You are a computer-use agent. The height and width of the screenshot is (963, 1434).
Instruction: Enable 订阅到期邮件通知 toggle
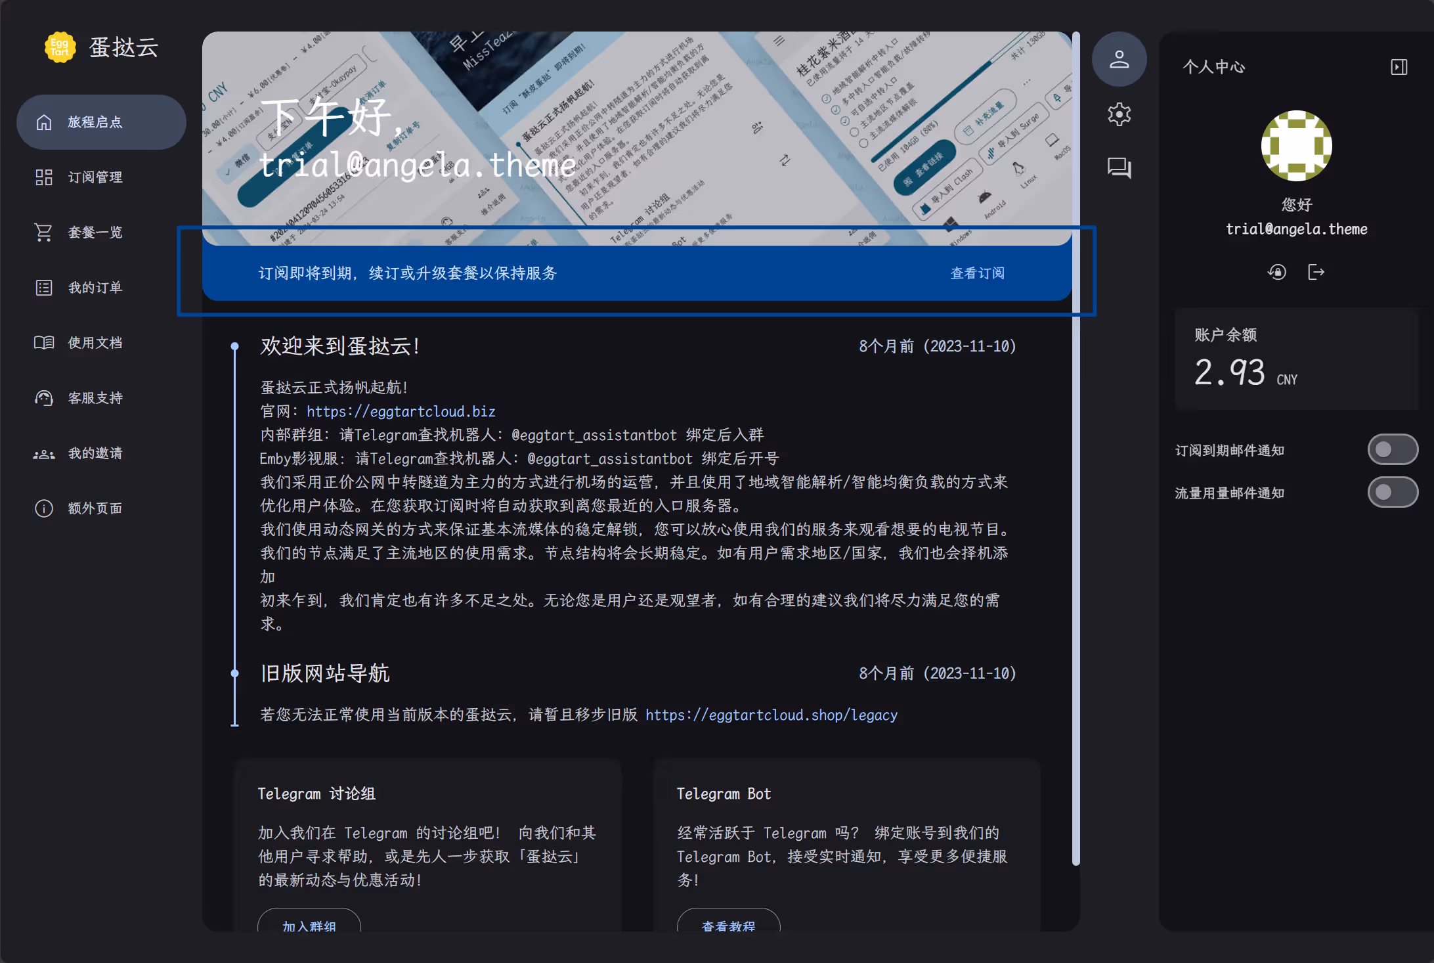click(1392, 449)
